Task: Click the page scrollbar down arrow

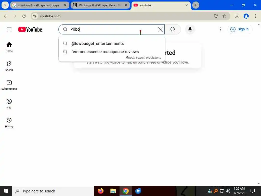Action: [x=259, y=183]
